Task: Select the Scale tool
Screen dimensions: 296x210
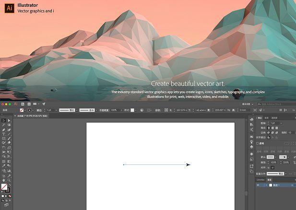Action: (9, 148)
